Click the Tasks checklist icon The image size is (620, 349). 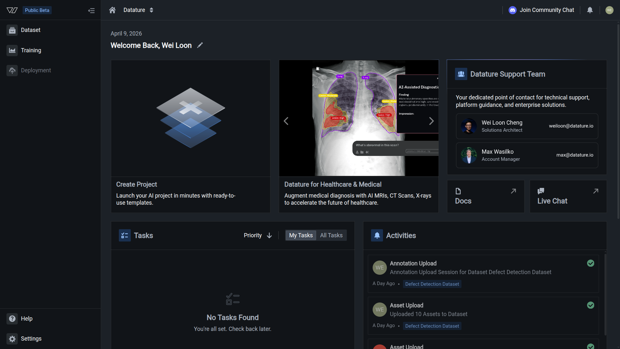point(125,235)
